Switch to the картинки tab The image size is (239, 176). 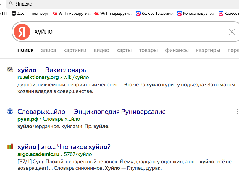coord(75,50)
